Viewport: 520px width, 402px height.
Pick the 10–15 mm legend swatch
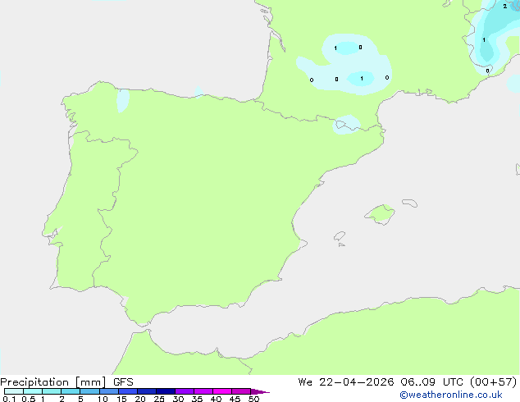click(109, 391)
